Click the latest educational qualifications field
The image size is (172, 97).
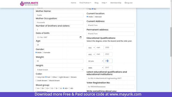110,78
